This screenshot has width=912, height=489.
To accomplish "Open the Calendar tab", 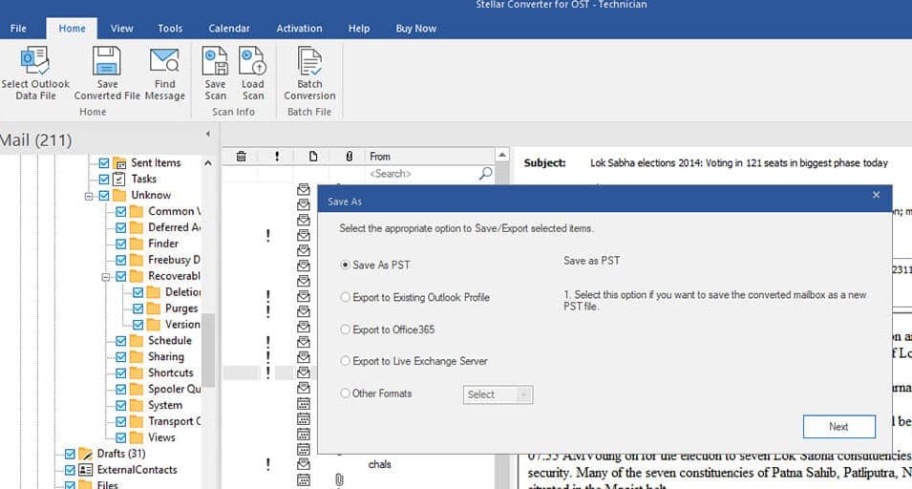I will (229, 28).
